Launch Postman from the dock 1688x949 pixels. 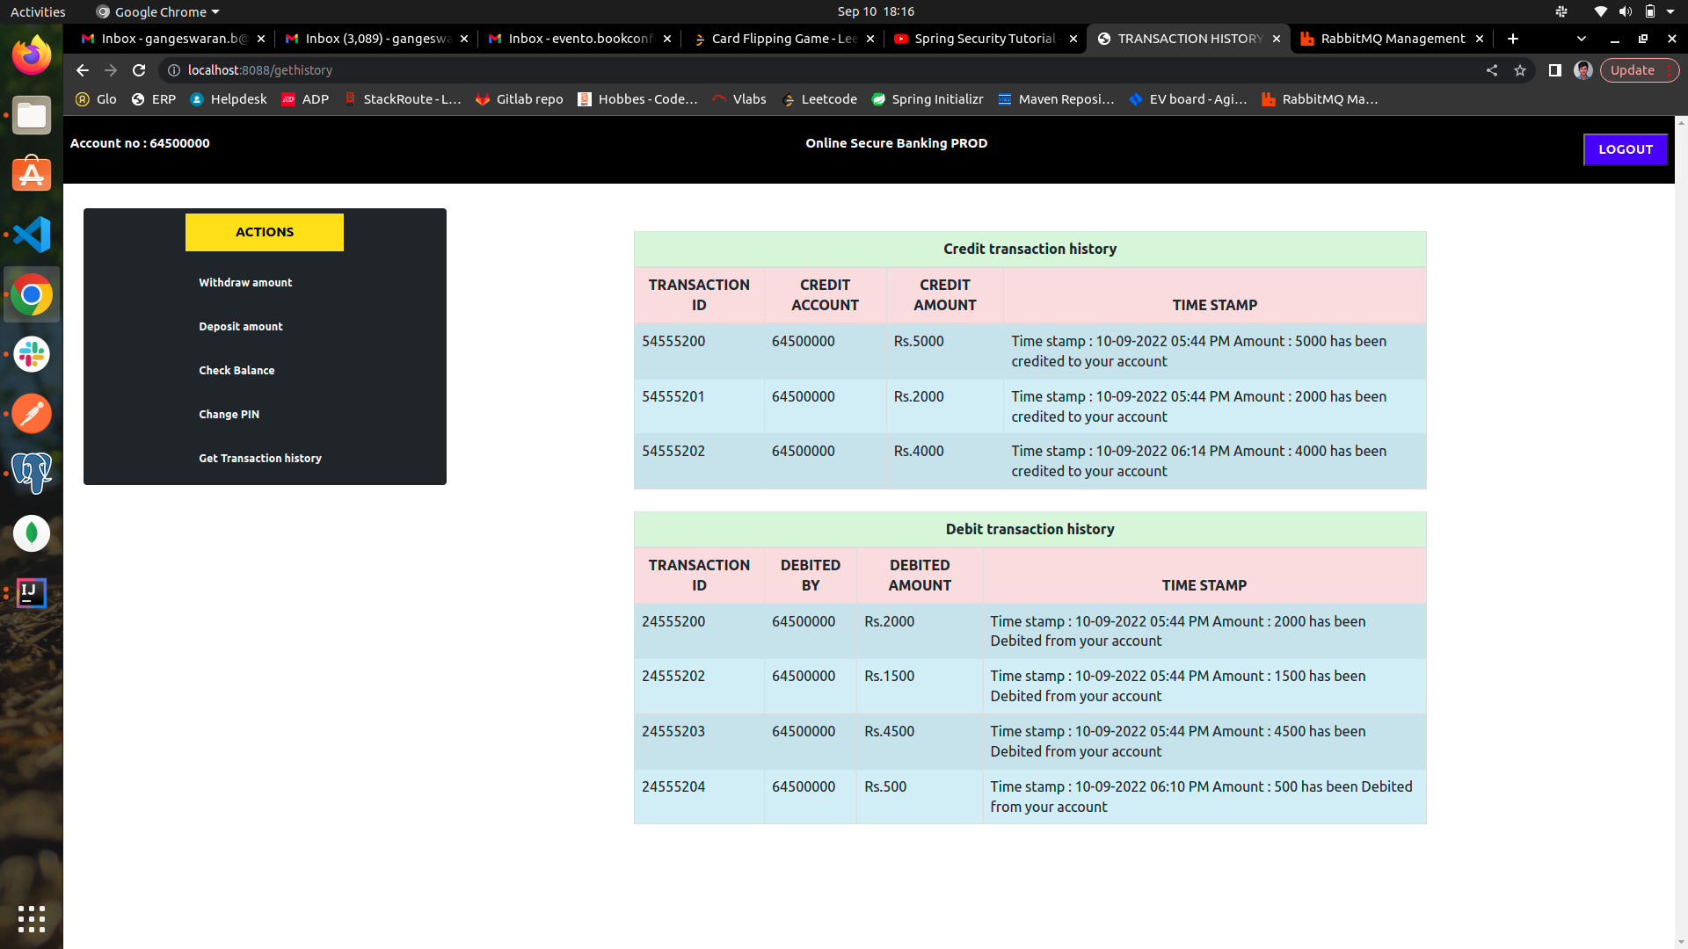coord(32,414)
